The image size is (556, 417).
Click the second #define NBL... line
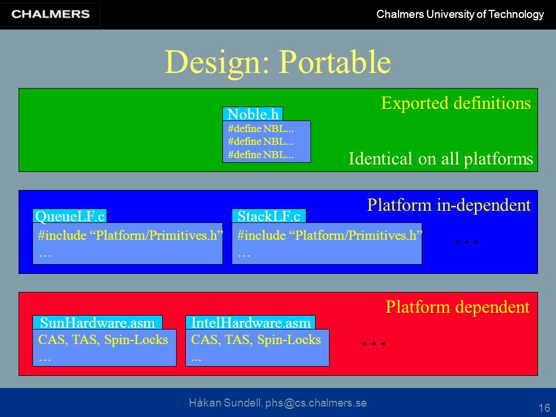click(x=261, y=141)
